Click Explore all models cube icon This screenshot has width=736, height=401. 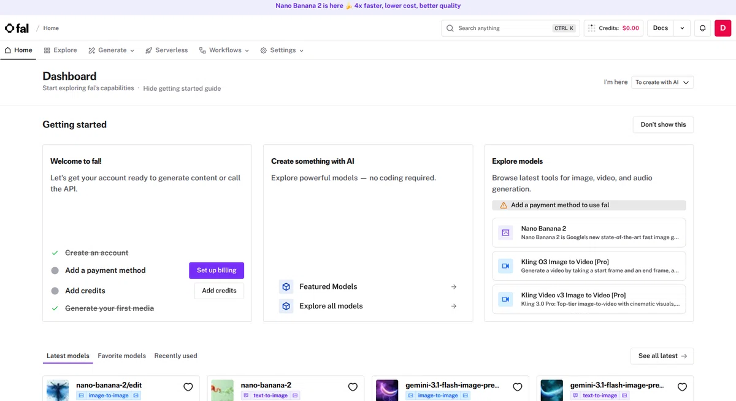point(286,306)
